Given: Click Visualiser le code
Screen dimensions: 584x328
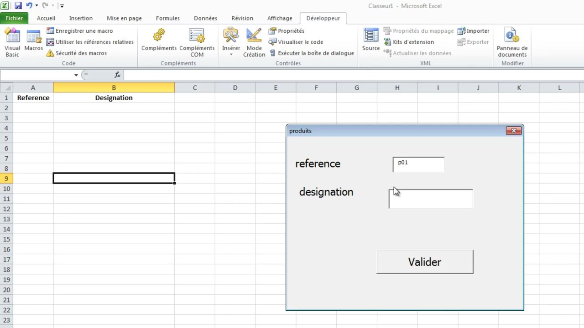Looking at the screenshot, I should pyautogui.click(x=296, y=42).
